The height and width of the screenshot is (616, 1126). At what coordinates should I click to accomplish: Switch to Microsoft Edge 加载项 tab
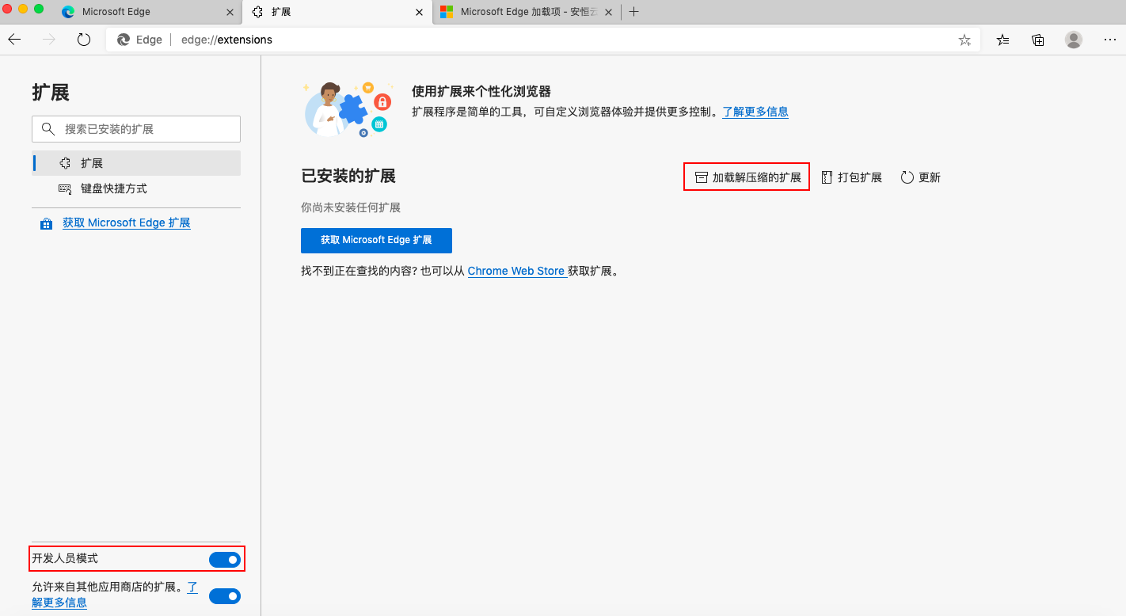[527, 12]
